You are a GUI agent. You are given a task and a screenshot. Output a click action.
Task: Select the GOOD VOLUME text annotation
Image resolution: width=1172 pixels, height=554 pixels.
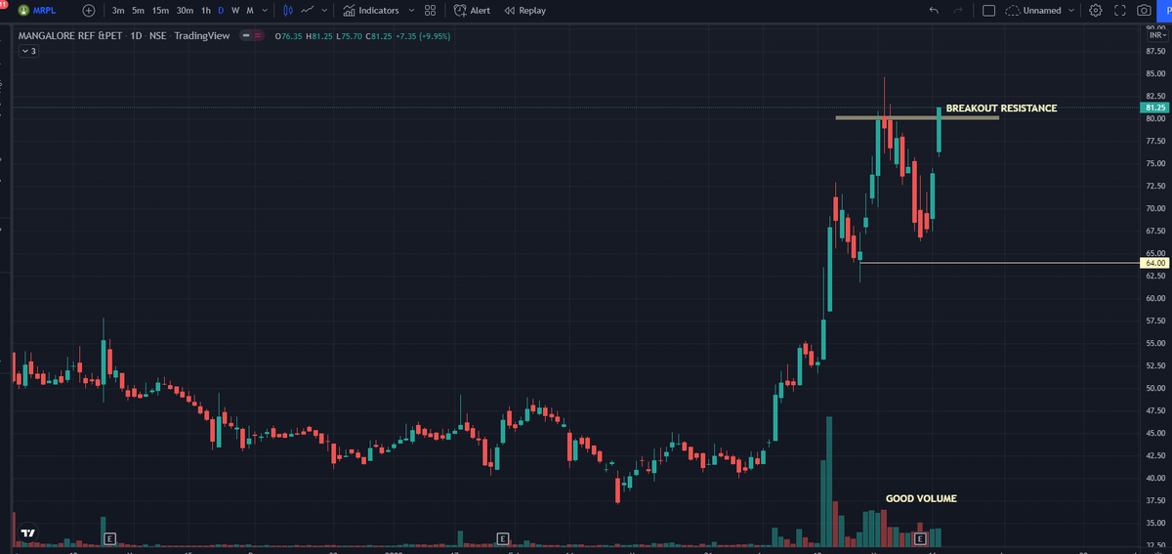tap(921, 498)
